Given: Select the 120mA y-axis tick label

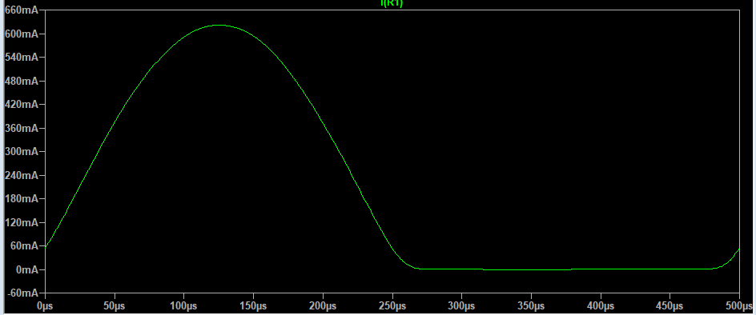Looking at the screenshot, I should click(21, 222).
